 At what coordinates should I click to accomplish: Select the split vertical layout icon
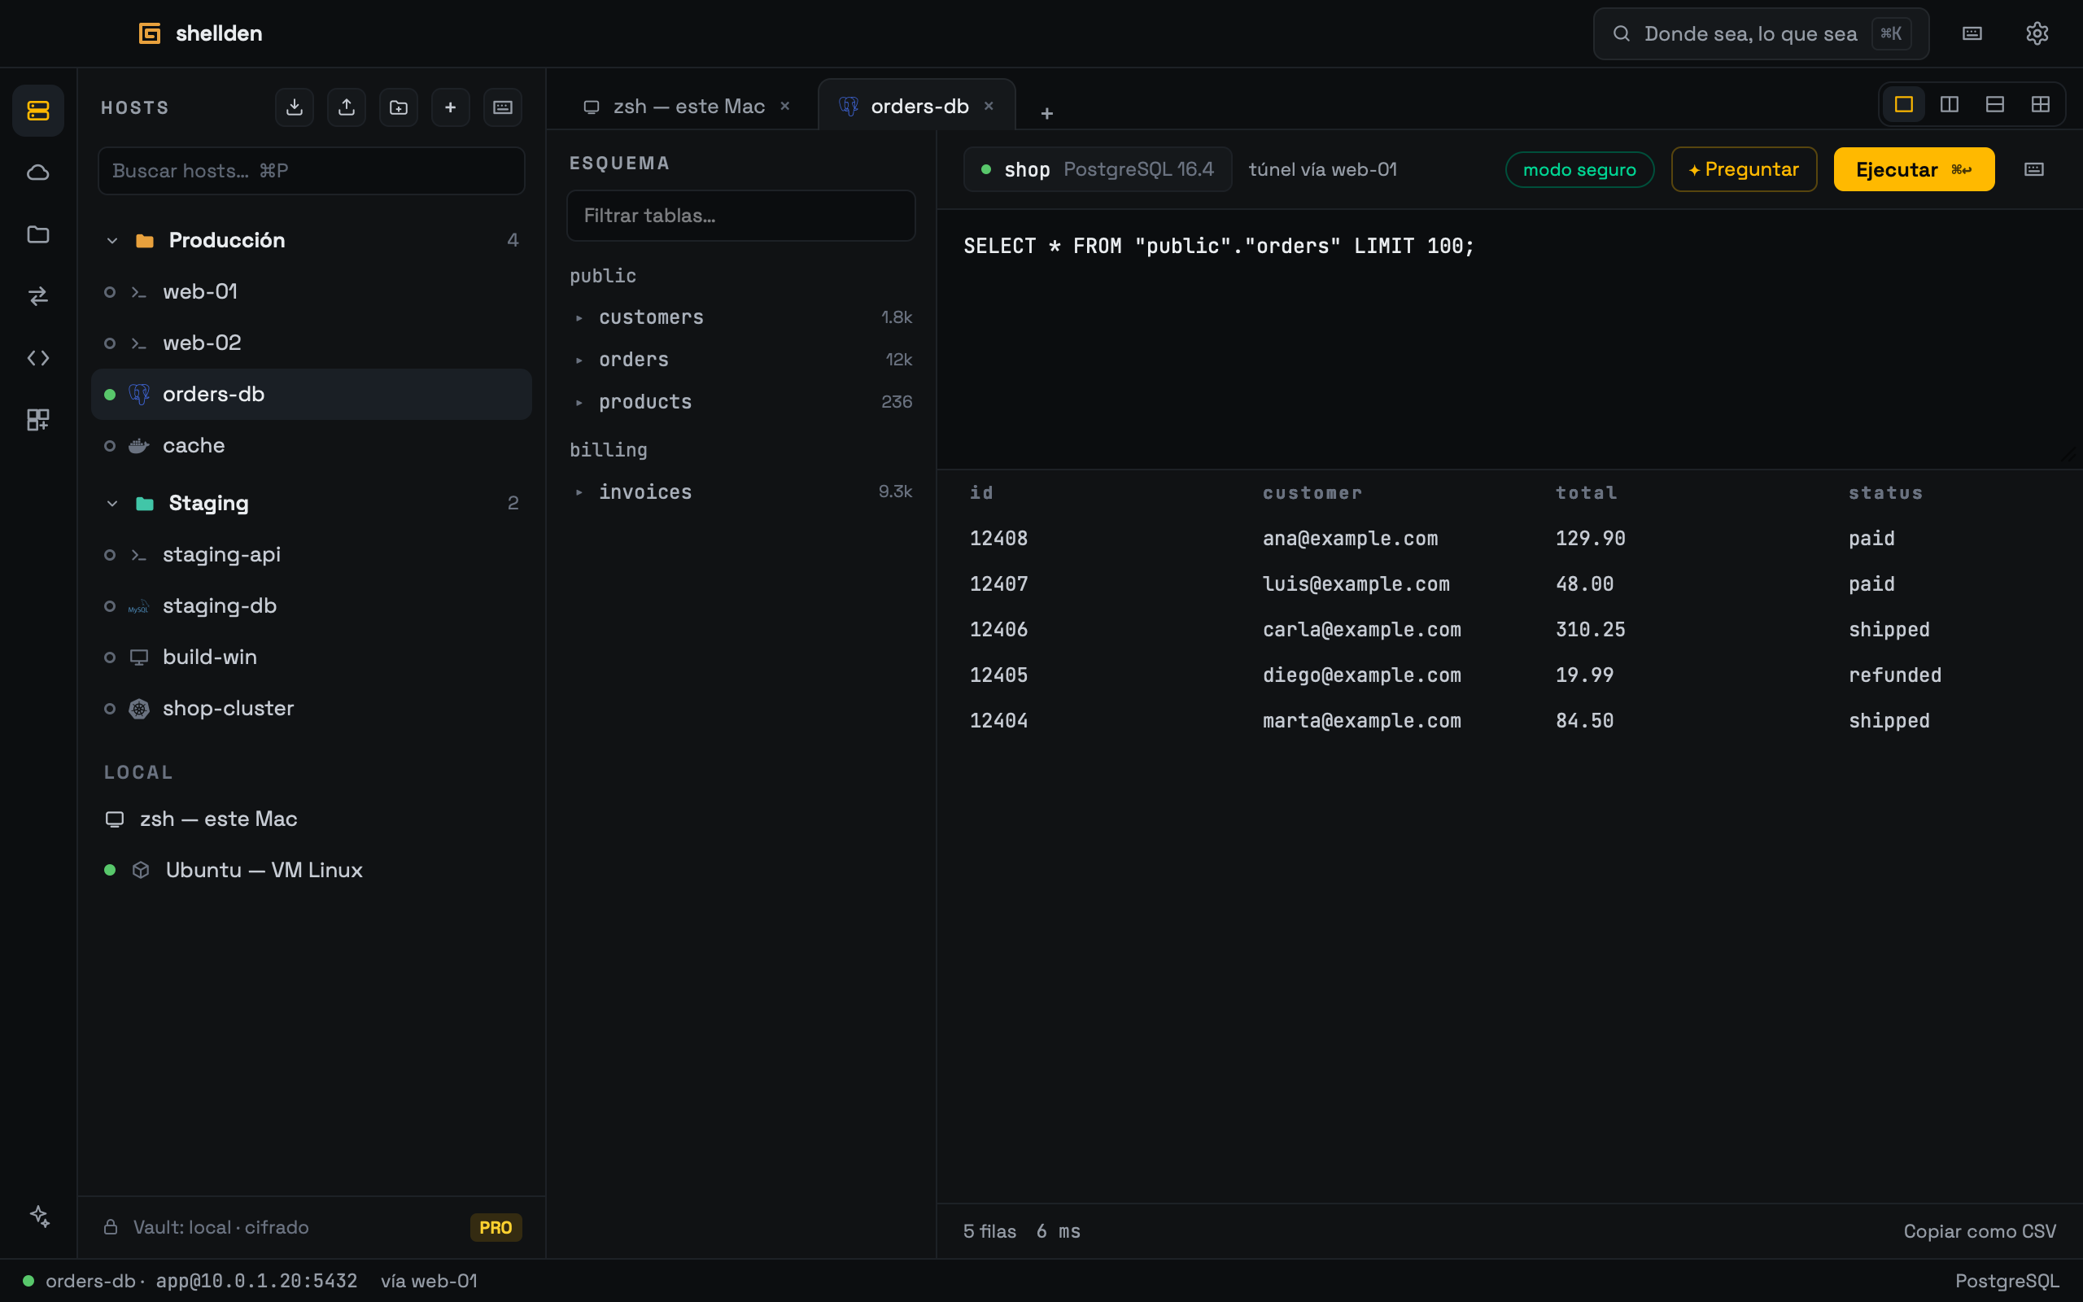click(1949, 104)
